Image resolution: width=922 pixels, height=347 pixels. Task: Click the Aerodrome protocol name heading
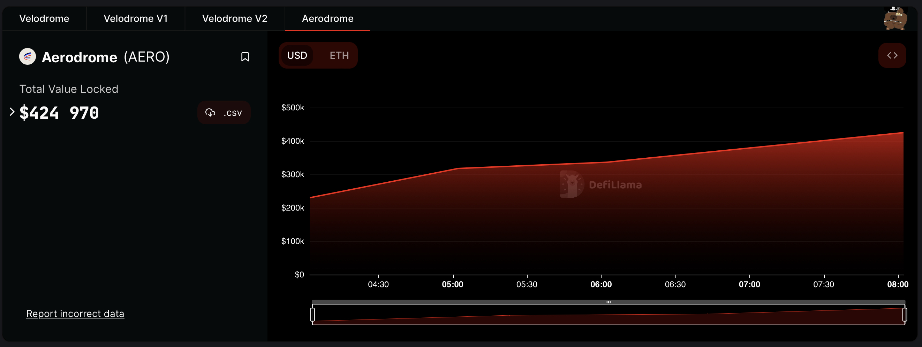pos(80,57)
